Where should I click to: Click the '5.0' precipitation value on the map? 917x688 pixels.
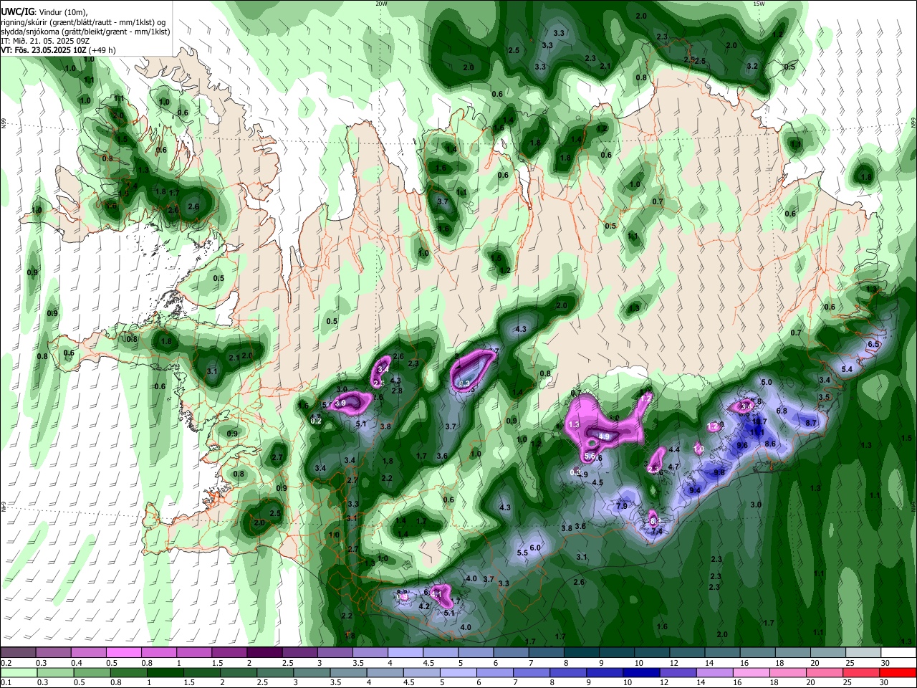(767, 383)
